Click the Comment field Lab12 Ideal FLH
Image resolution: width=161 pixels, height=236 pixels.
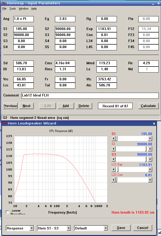[90, 95]
